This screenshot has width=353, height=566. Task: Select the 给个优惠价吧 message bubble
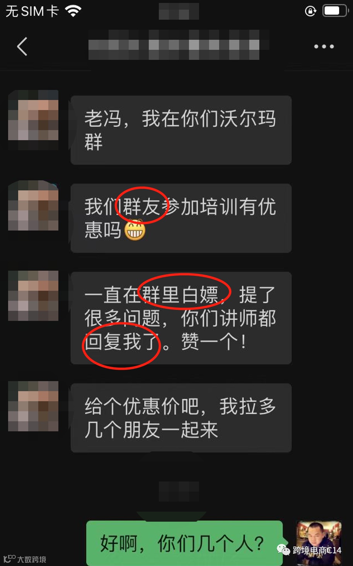181,418
